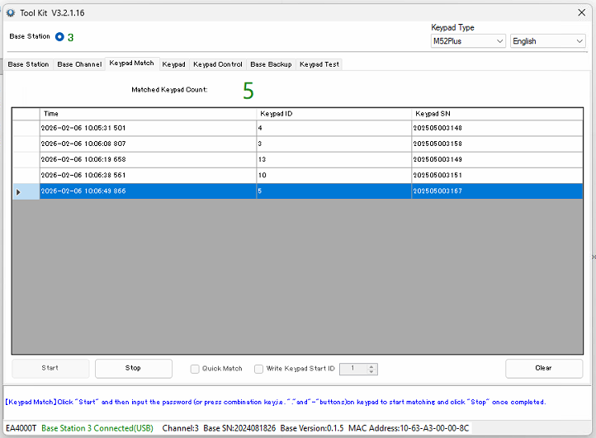Click the Keypad ID column header
The height and width of the screenshot is (438, 596).
click(333, 114)
